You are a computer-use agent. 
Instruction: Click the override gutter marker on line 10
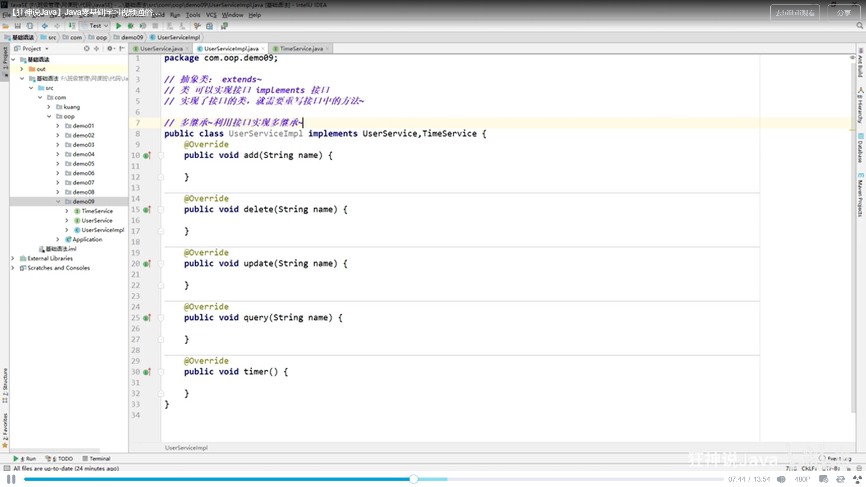pos(147,156)
